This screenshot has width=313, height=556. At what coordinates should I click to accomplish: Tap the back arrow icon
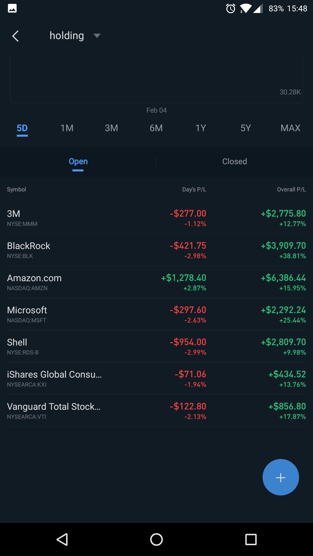[16, 36]
